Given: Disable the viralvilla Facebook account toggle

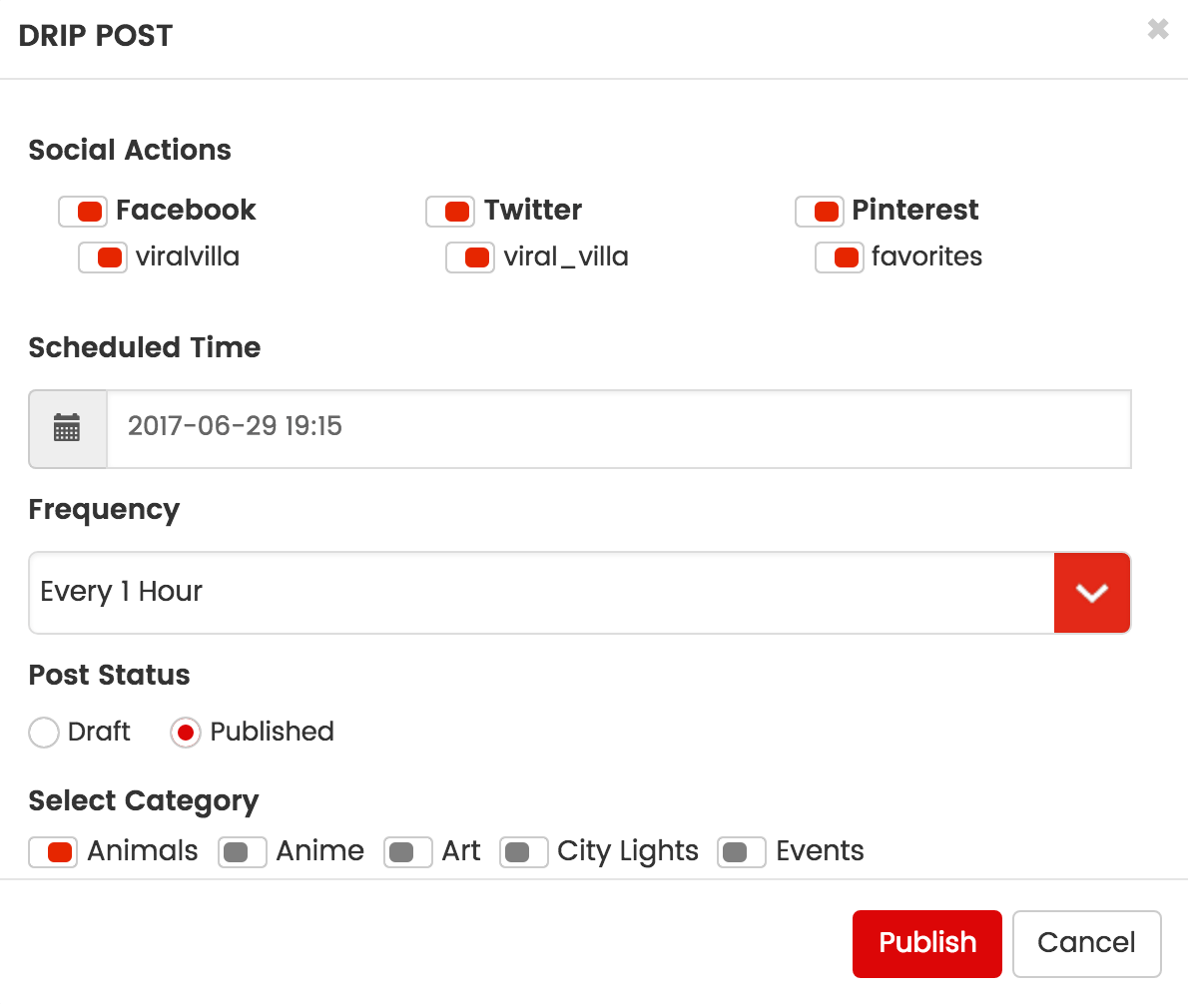Looking at the screenshot, I should point(103,257).
